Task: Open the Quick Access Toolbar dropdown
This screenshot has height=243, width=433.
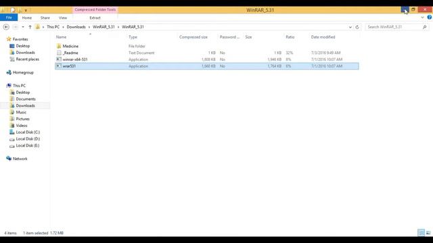Action: (x=26, y=11)
